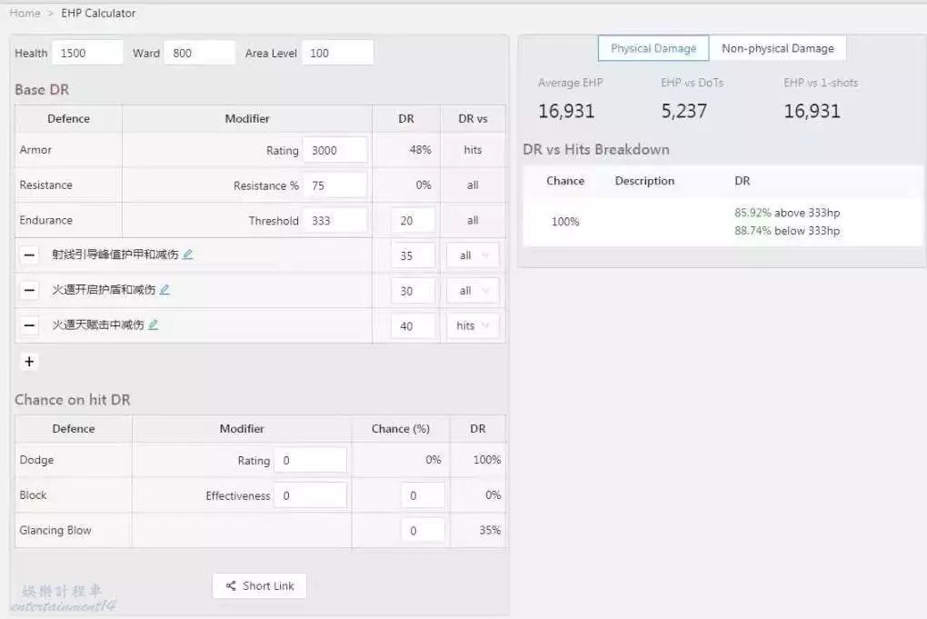Image resolution: width=927 pixels, height=619 pixels.
Task: Add a new Base DR row
Action: (x=29, y=362)
